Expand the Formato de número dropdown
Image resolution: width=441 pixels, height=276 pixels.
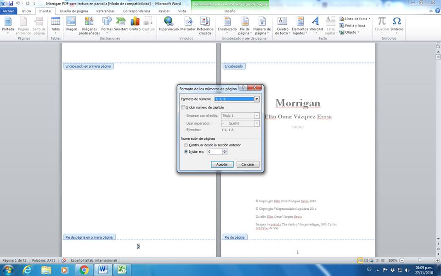click(x=257, y=99)
